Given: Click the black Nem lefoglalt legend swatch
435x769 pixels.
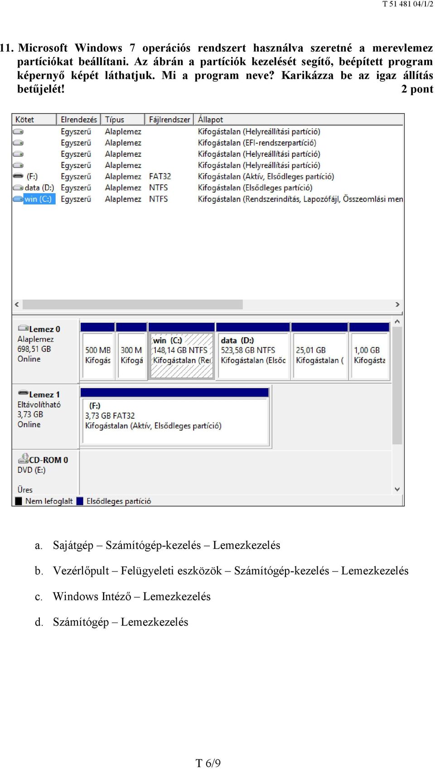Looking at the screenshot, I should pos(19,501).
